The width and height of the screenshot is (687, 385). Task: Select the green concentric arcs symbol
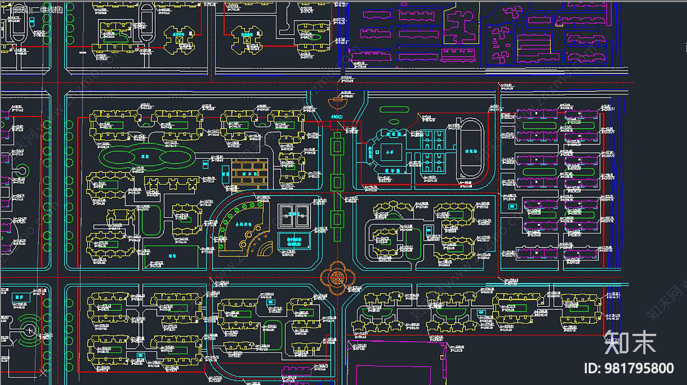[28, 331]
